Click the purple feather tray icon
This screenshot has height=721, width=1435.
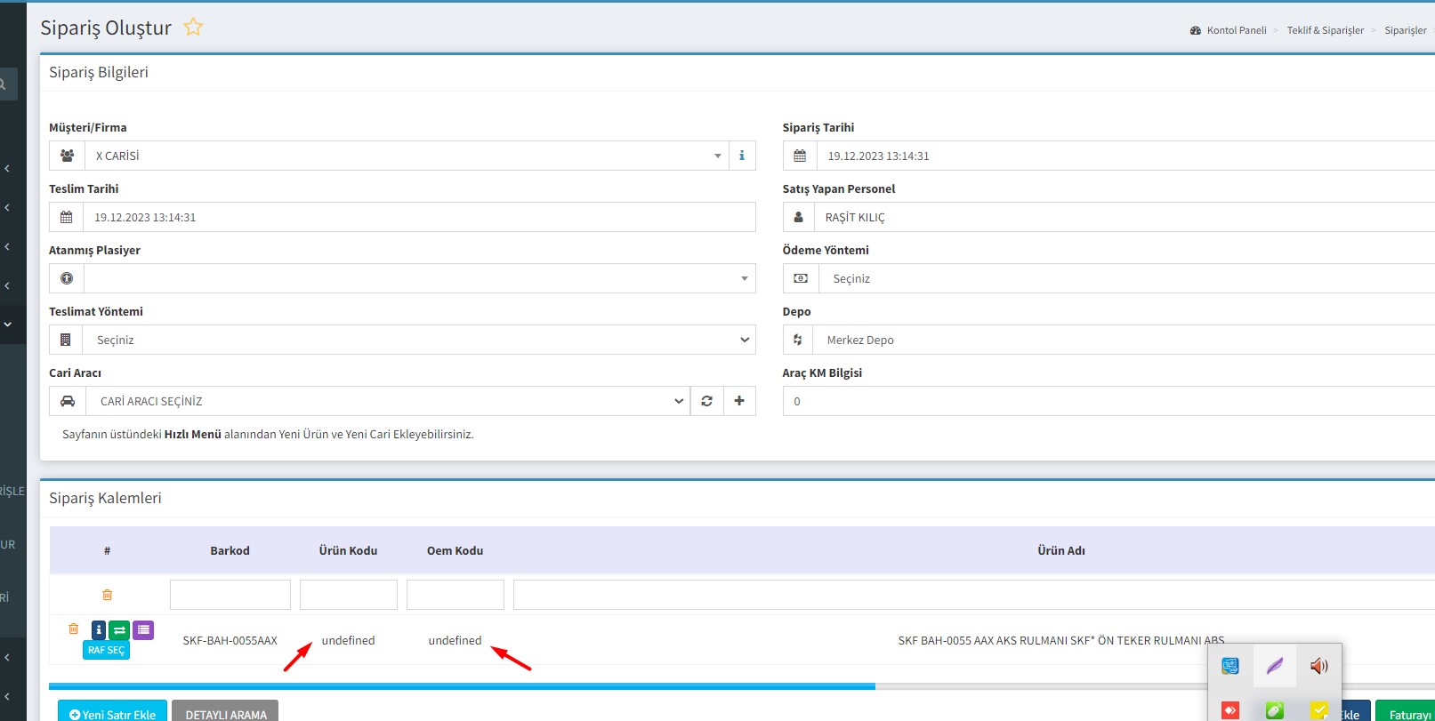click(1275, 666)
